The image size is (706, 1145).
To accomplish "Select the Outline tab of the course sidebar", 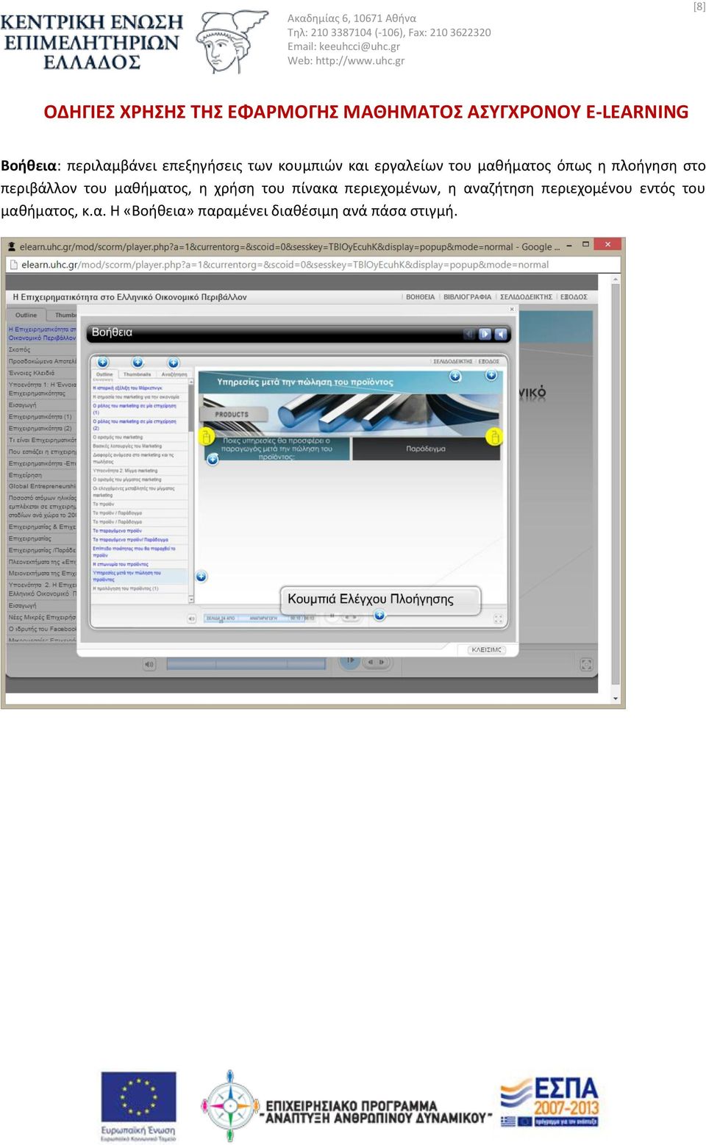I will pos(26,315).
